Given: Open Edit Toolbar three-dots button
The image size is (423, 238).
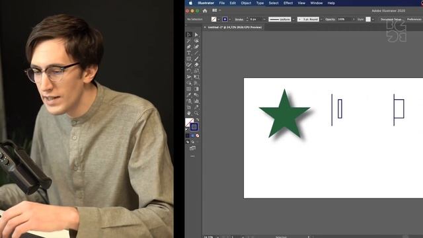Looking at the screenshot, I should pos(192,156).
